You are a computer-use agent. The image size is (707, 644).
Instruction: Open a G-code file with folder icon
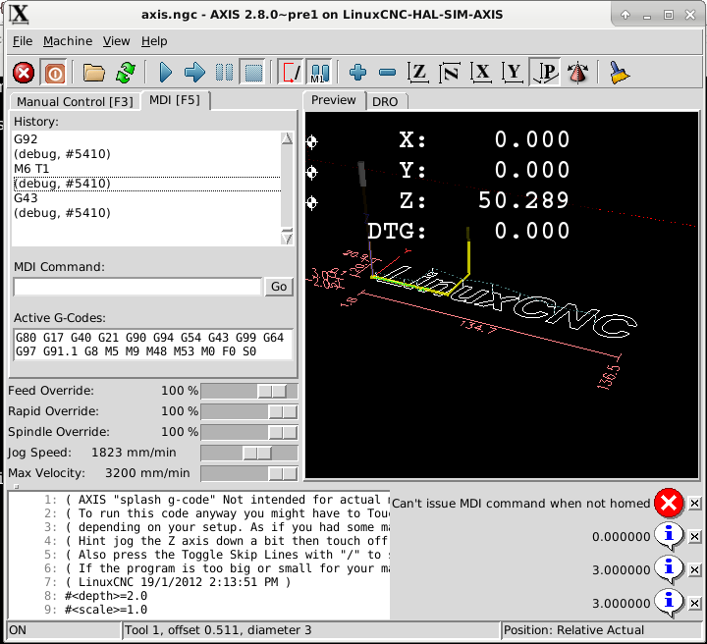click(x=94, y=72)
